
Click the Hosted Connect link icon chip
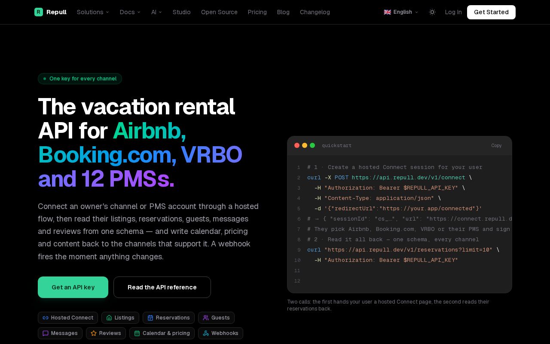68,318
